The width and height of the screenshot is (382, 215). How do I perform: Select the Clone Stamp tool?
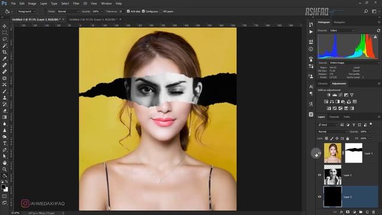tap(4, 97)
